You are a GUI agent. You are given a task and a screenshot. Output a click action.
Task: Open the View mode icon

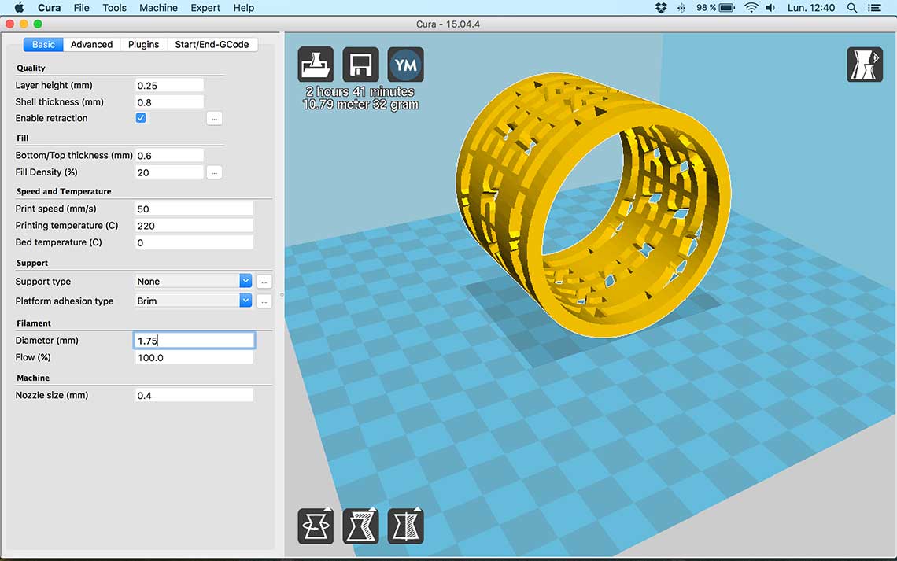[865, 65]
